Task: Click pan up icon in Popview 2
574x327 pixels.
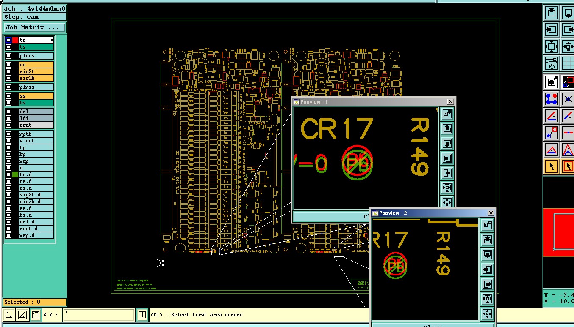Action: (x=487, y=240)
